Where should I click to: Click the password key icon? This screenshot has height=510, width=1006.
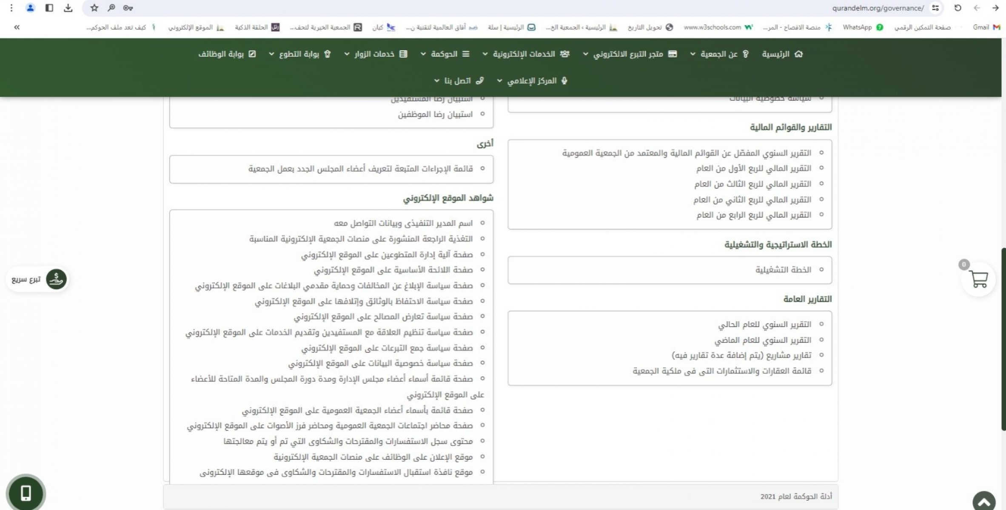[x=128, y=8]
